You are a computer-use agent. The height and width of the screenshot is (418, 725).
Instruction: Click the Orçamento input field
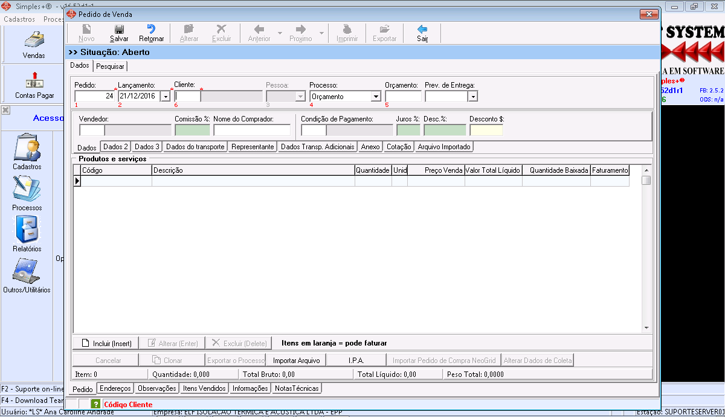(x=403, y=96)
